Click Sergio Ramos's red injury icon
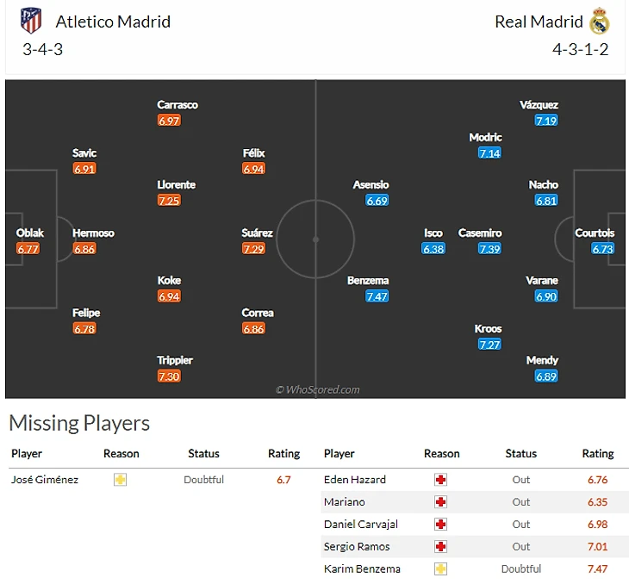 [x=441, y=547]
